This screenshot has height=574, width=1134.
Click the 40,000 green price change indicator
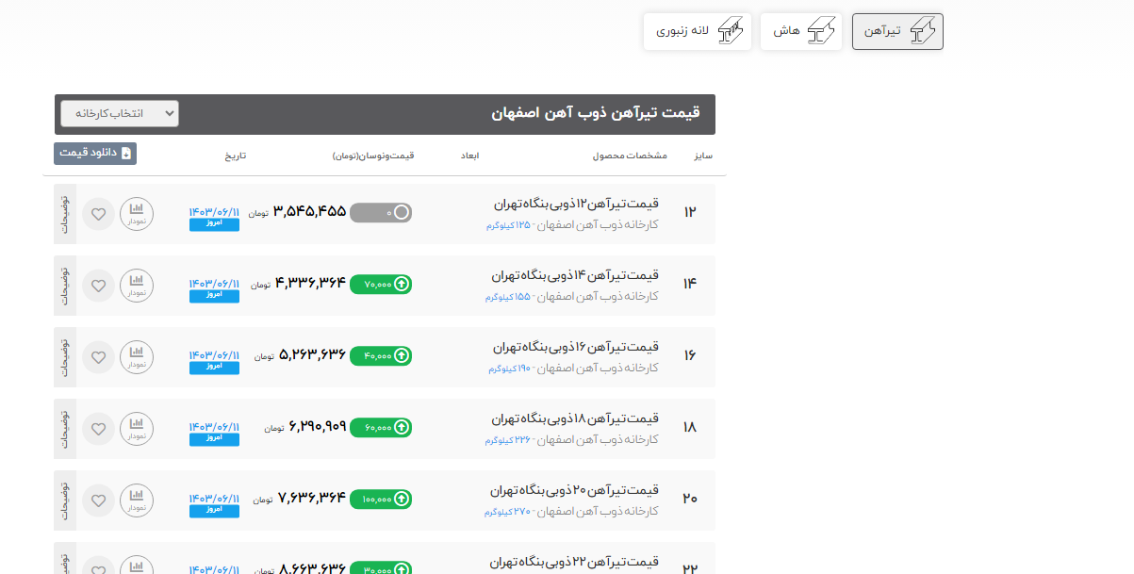(381, 356)
